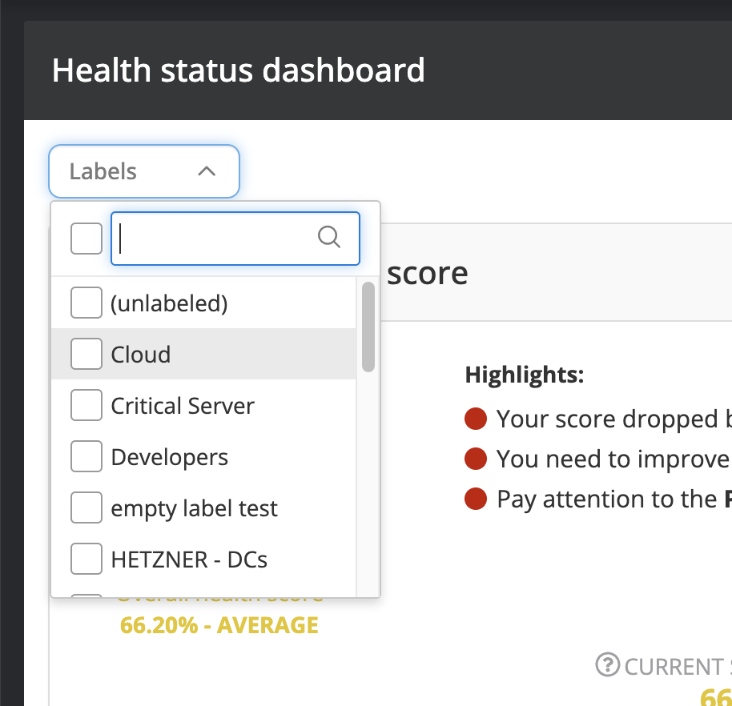
Task: Click red bullet beside 'You need to improve'
Action: (x=476, y=459)
